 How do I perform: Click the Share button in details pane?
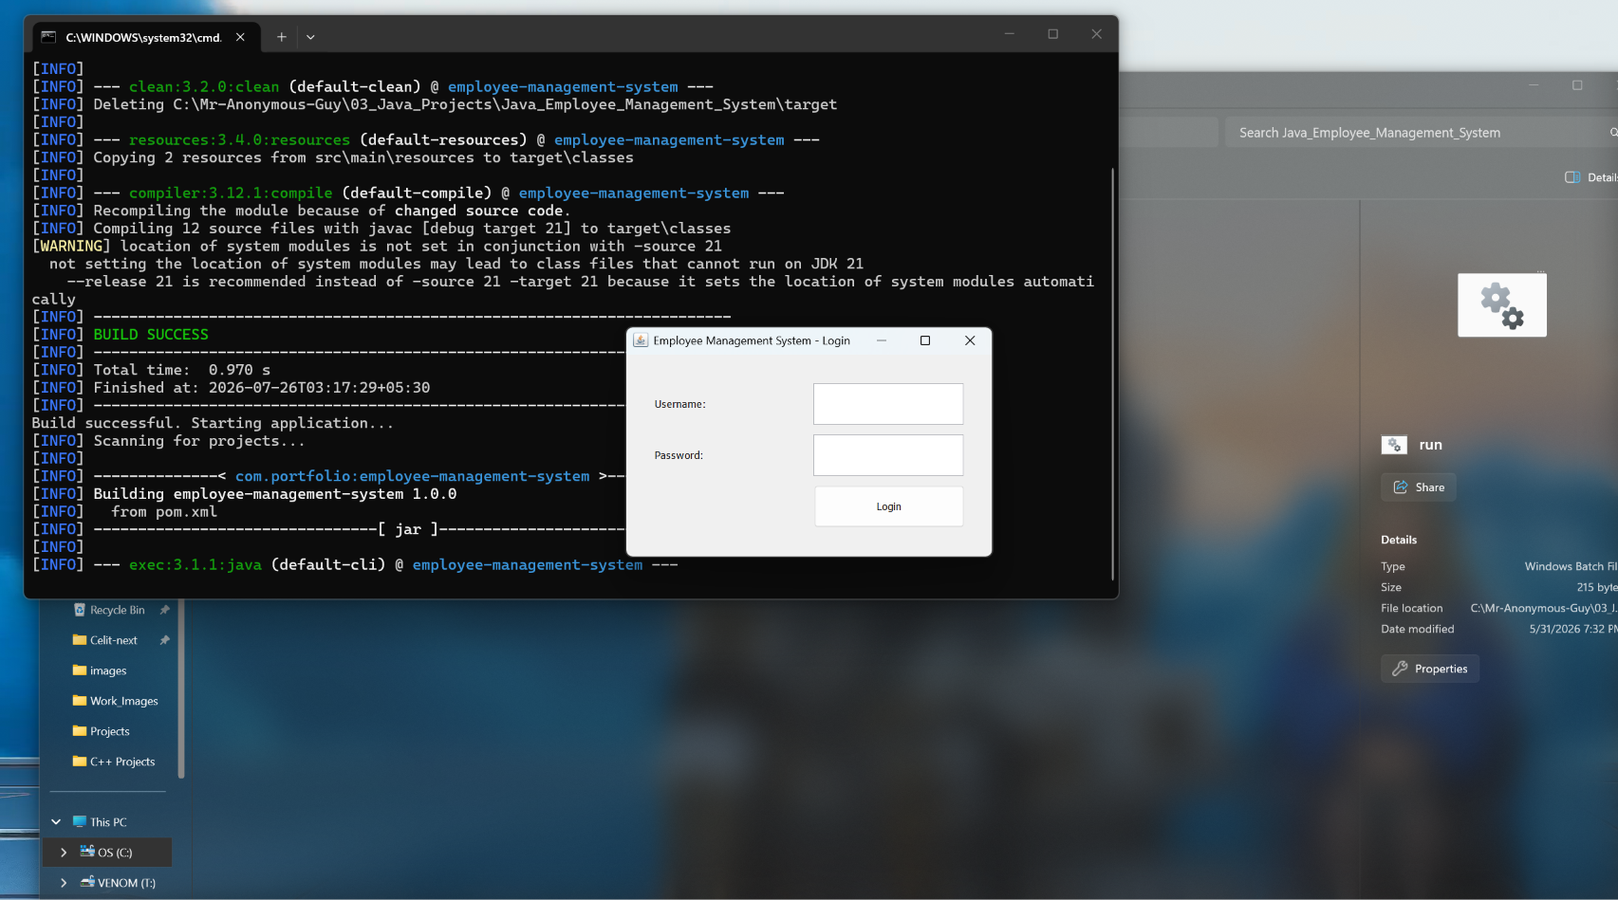pyautogui.click(x=1418, y=487)
